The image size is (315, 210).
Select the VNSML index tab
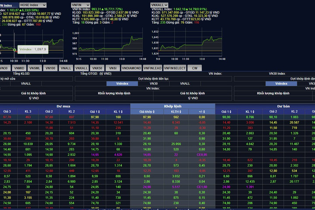click(x=35, y=68)
